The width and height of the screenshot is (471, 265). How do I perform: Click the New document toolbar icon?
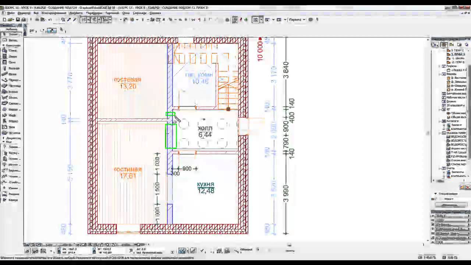4,20
